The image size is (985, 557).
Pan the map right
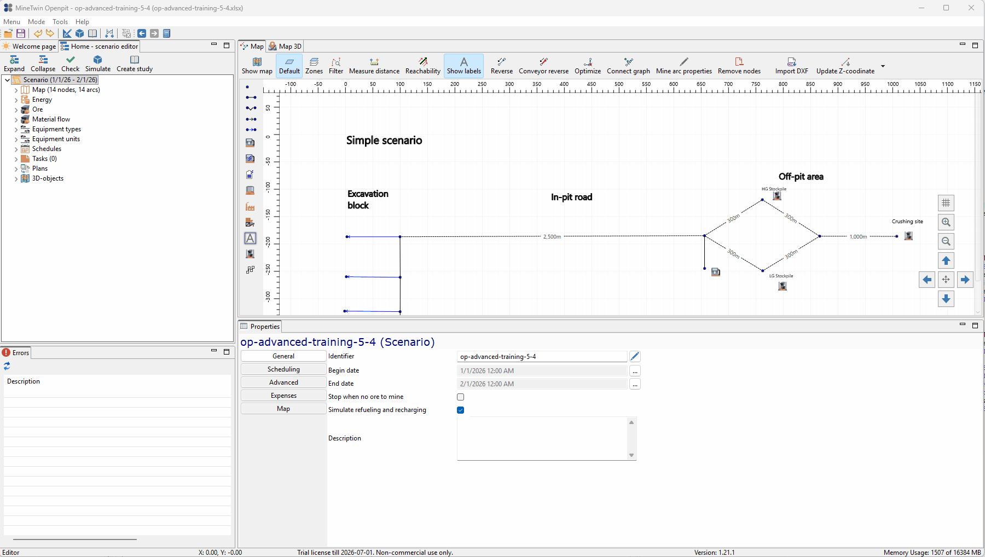coord(965,280)
